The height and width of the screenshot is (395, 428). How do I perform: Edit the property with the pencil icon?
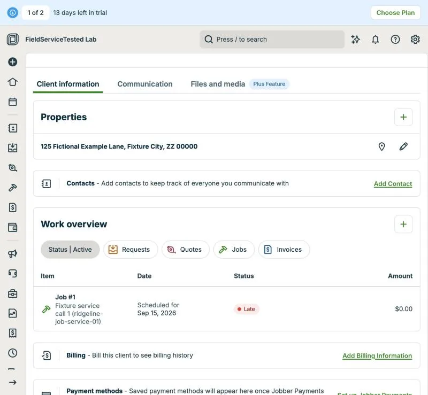(x=403, y=146)
